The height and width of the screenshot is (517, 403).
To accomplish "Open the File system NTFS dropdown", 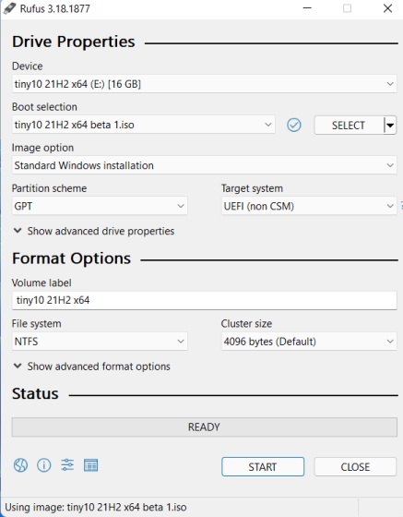I will [100, 342].
